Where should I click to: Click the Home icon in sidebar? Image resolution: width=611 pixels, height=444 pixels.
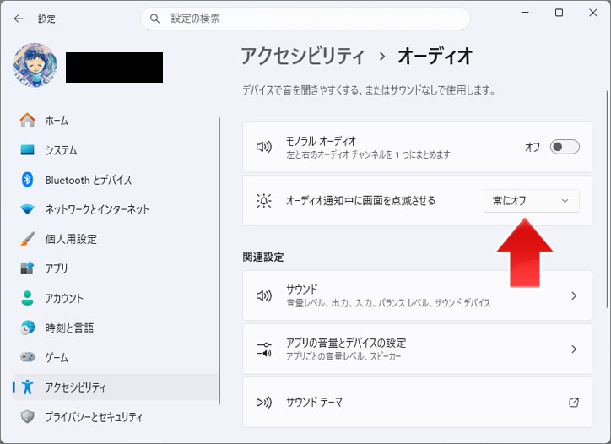[28, 121]
